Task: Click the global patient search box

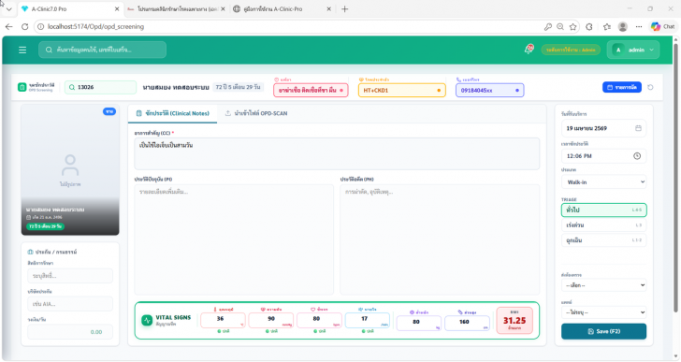Action: coord(103,50)
